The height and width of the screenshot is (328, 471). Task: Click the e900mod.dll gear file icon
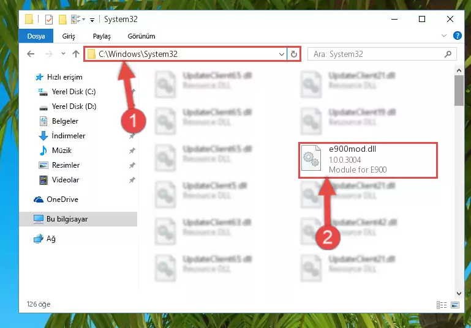pos(311,158)
